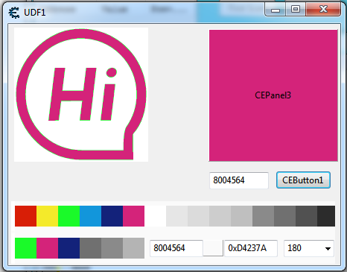The width and height of the screenshot is (347, 272).
Task: Select the navy swatch in the lower palette row
Action: pyautogui.click(x=69, y=248)
